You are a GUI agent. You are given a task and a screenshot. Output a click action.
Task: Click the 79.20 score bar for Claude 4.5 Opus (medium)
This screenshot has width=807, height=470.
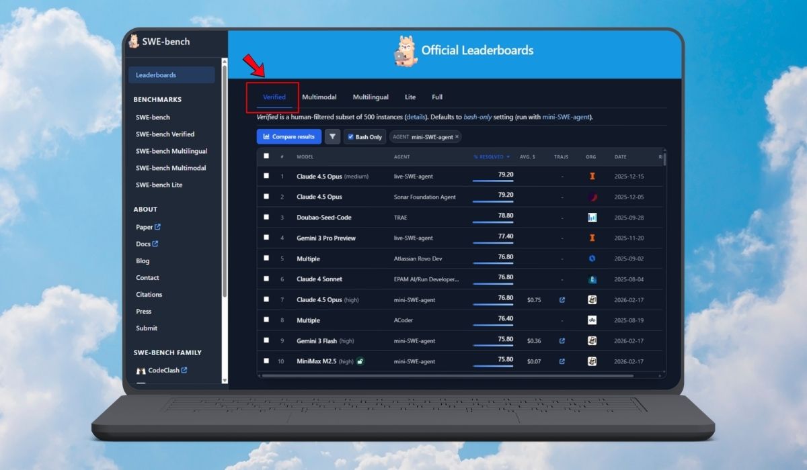point(493,181)
